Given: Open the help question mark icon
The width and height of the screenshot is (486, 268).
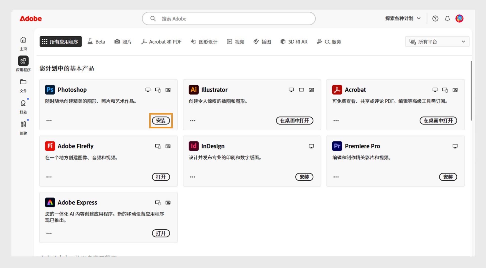Looking at the screenshot, I should pos(435,18).
